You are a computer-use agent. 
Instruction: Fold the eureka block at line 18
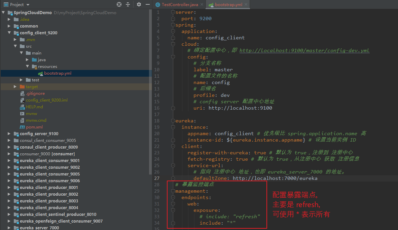point(173,121)
